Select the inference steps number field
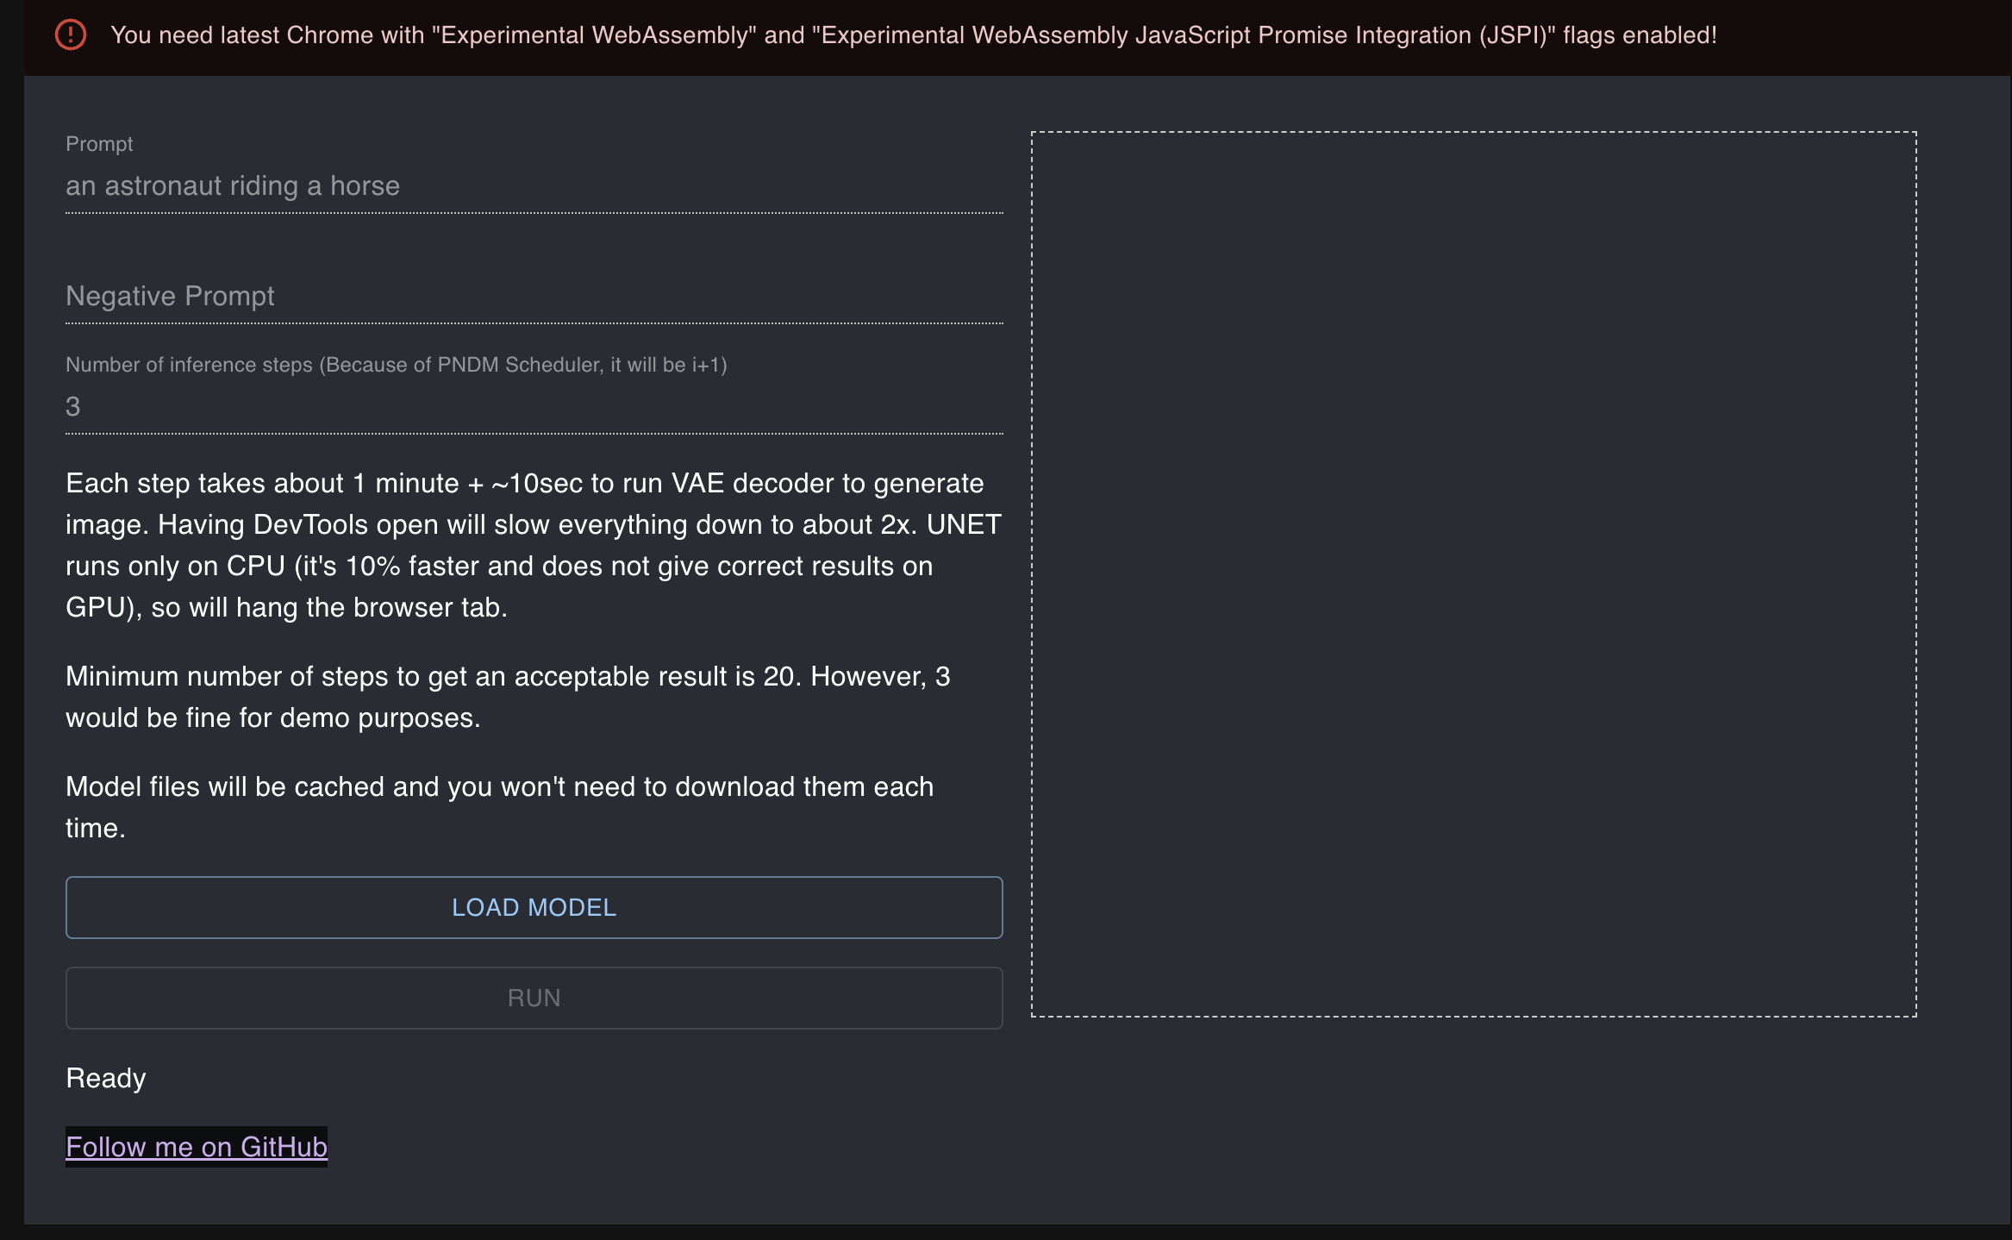 pos(534,407)
